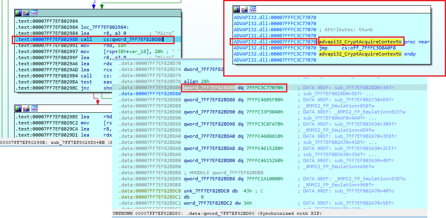Click pencil edit icon in 7FF7EF8029BE node header
The image size is (446, 218).
click(26, 109)
